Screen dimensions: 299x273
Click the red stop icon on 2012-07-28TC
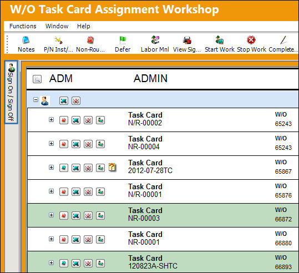88,168
